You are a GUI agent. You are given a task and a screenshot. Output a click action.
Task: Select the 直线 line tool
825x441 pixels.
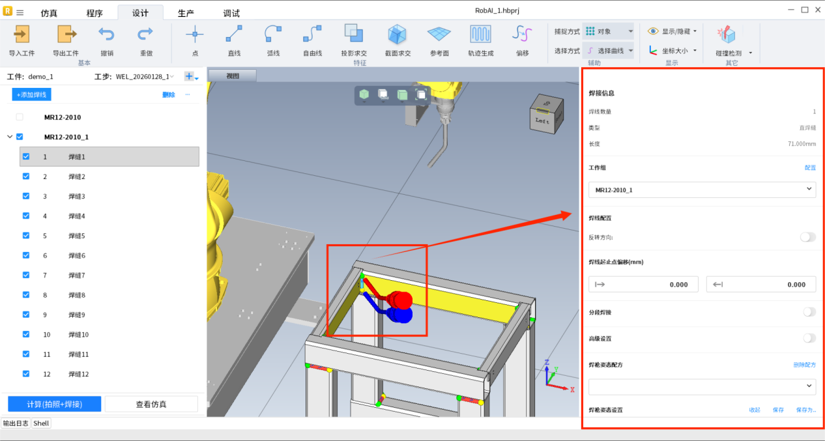pos(234,35)
